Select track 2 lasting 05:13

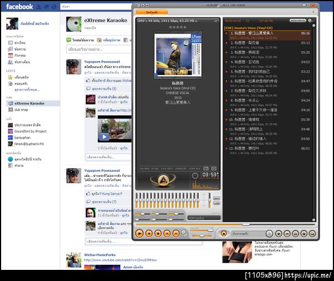(268, 45)
